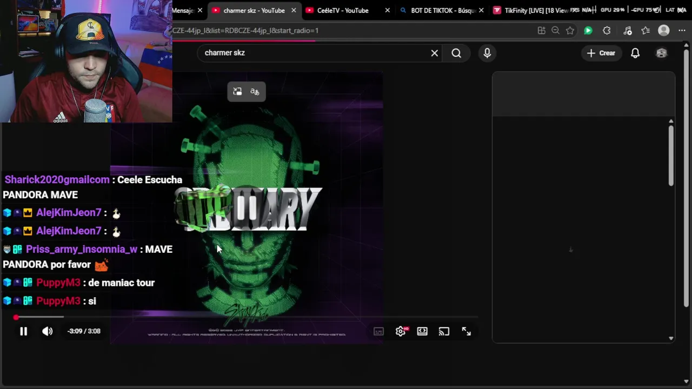Click the -3:09 / 3:08 time display
The width and height of the screenshot is (692, 389).
tap(84, 331)
